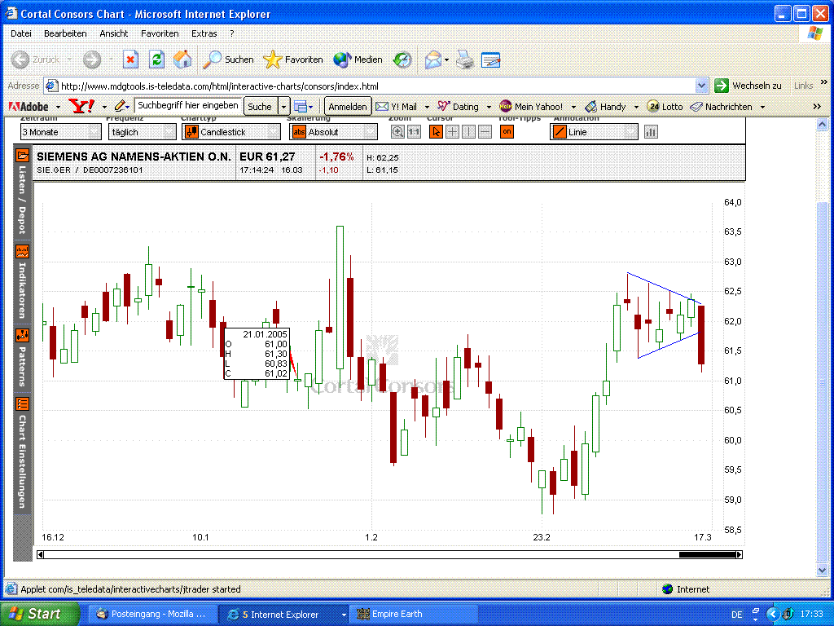Click right arrow of chart range scrollbar
834x626 pixels.
click(x=739, y=554)
